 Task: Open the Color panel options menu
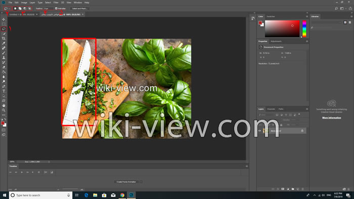(307, 17)
